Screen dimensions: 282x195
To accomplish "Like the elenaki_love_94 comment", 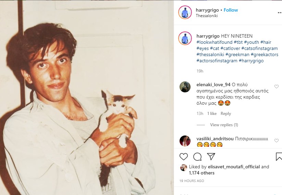I will pos(277,87).
